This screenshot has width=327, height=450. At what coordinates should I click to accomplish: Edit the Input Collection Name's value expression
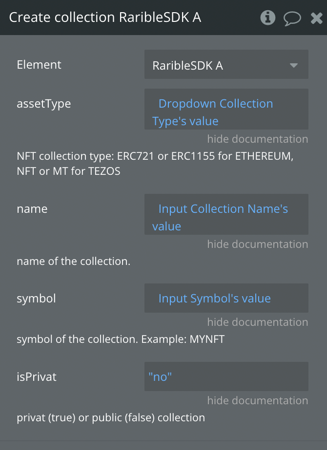pyautogui.click(x=226, y=214)
